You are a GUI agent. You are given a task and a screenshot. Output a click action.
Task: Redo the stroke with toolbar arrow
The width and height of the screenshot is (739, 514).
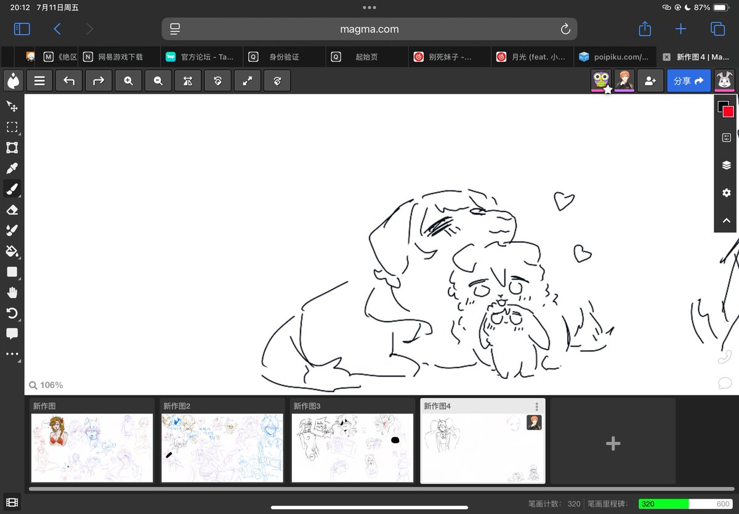click(99, 81)
